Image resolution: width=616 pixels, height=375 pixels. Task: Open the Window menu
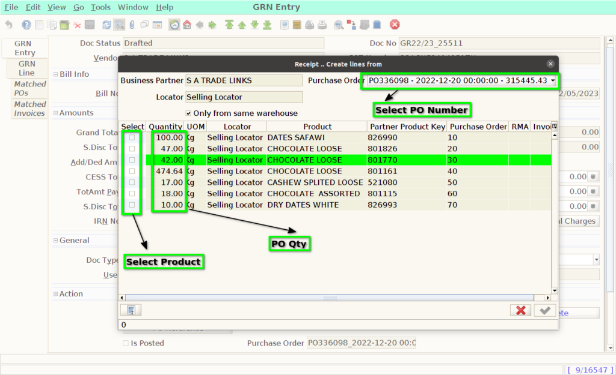133,7
